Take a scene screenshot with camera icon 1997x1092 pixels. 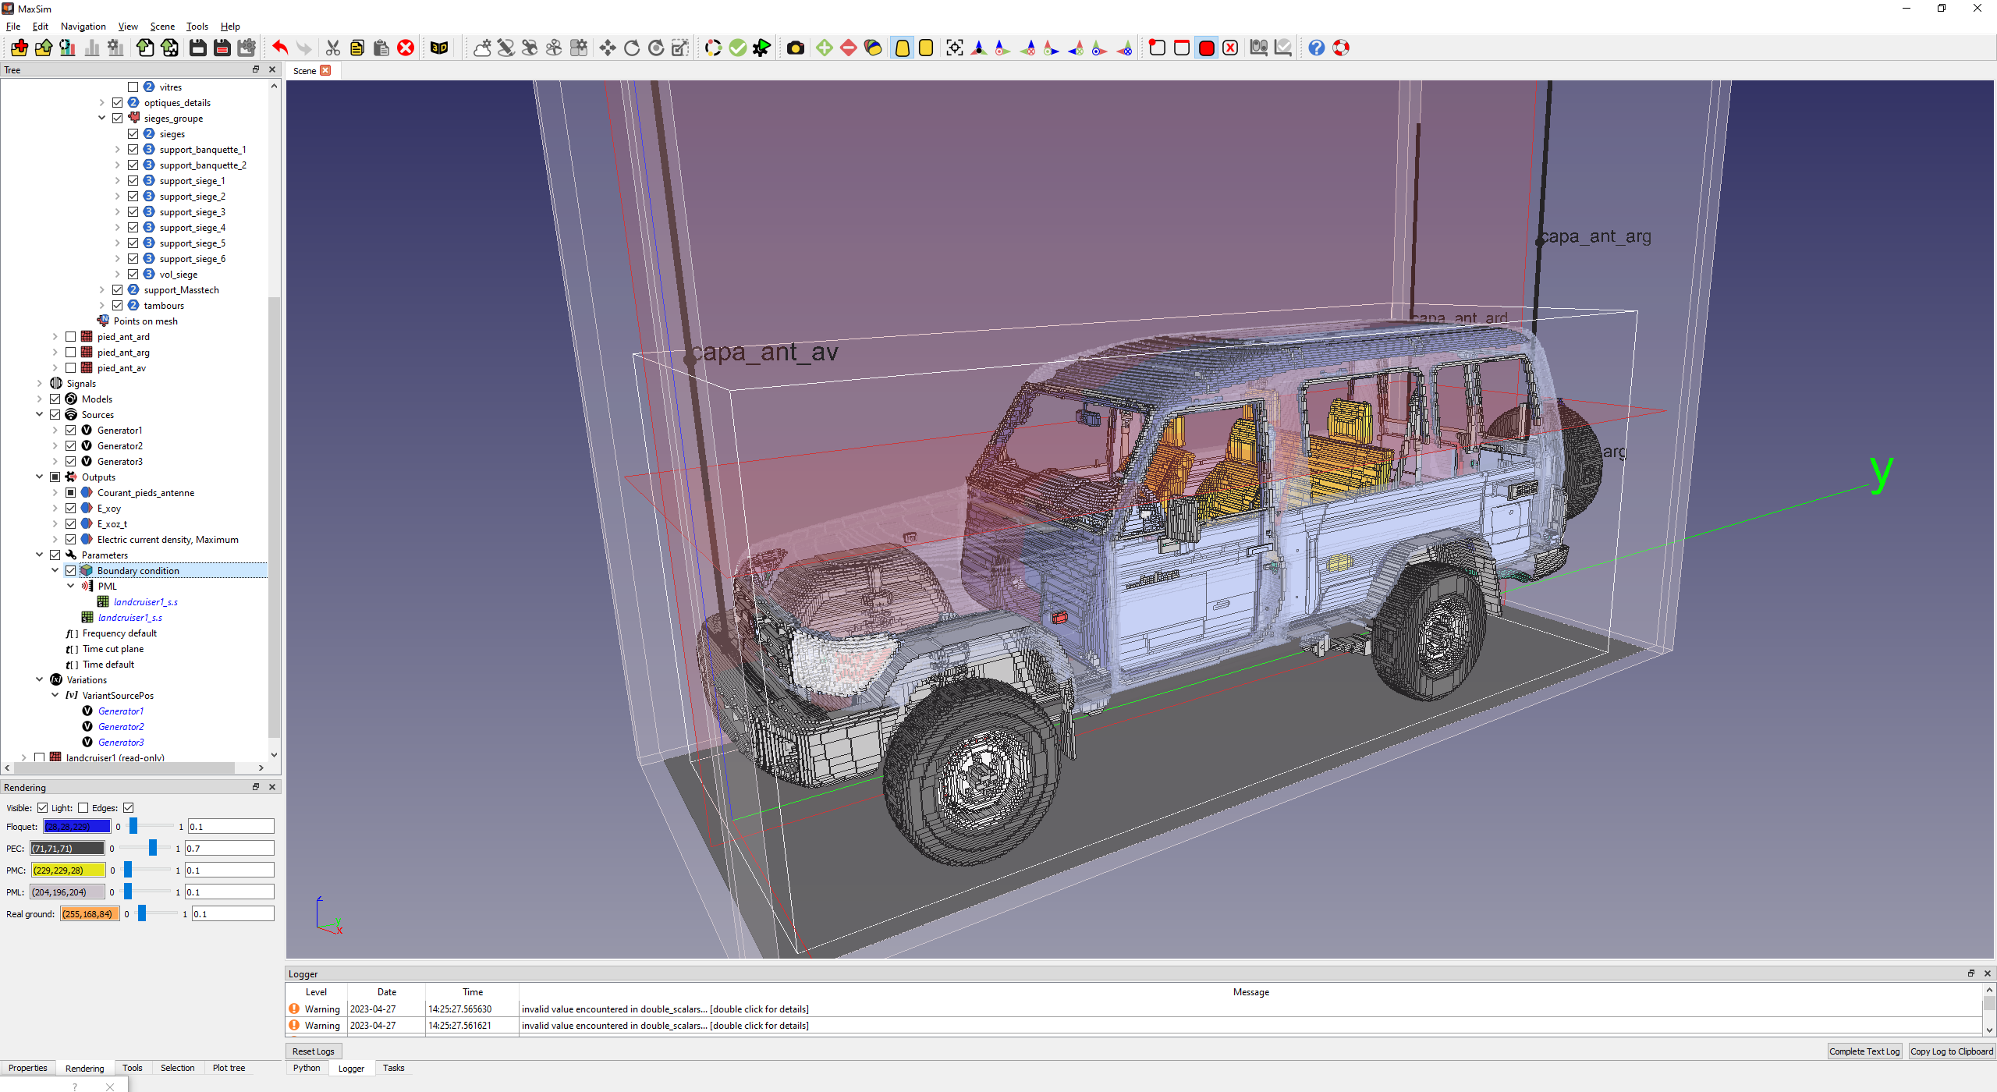(796, 48)
